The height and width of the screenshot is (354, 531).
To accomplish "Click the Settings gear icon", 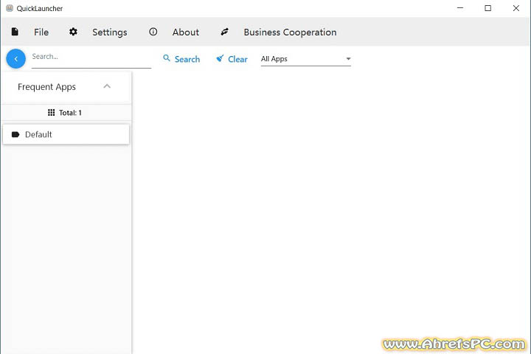I will coord(73,32).
